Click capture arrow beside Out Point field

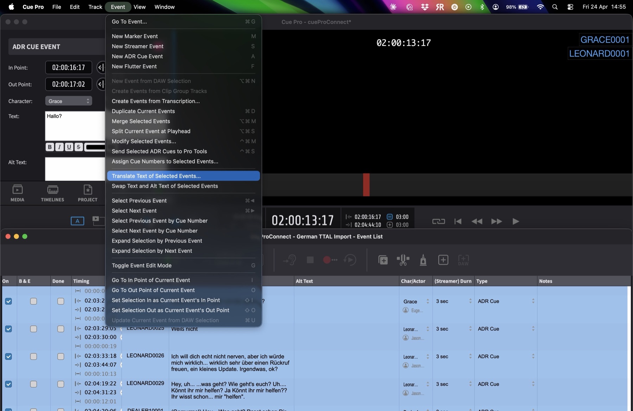tap(101, 84)
